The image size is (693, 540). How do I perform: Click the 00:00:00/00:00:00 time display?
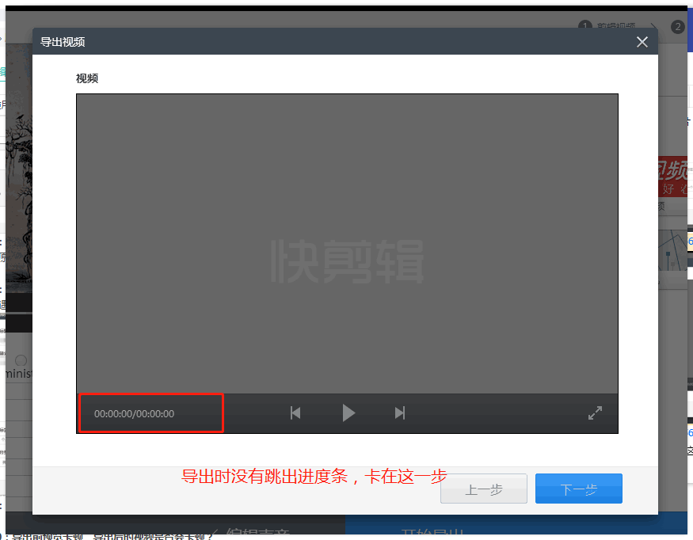point(134,414)
